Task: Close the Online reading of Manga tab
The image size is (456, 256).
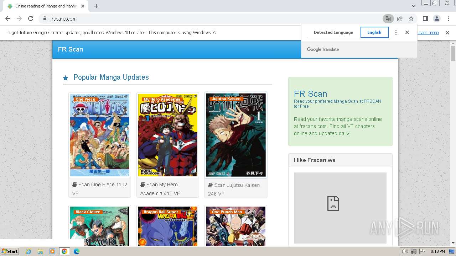Action: coord(83,6)
